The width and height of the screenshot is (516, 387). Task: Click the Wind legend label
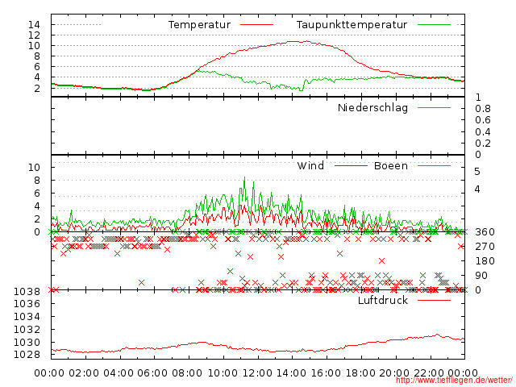click(x=310, y=166)
